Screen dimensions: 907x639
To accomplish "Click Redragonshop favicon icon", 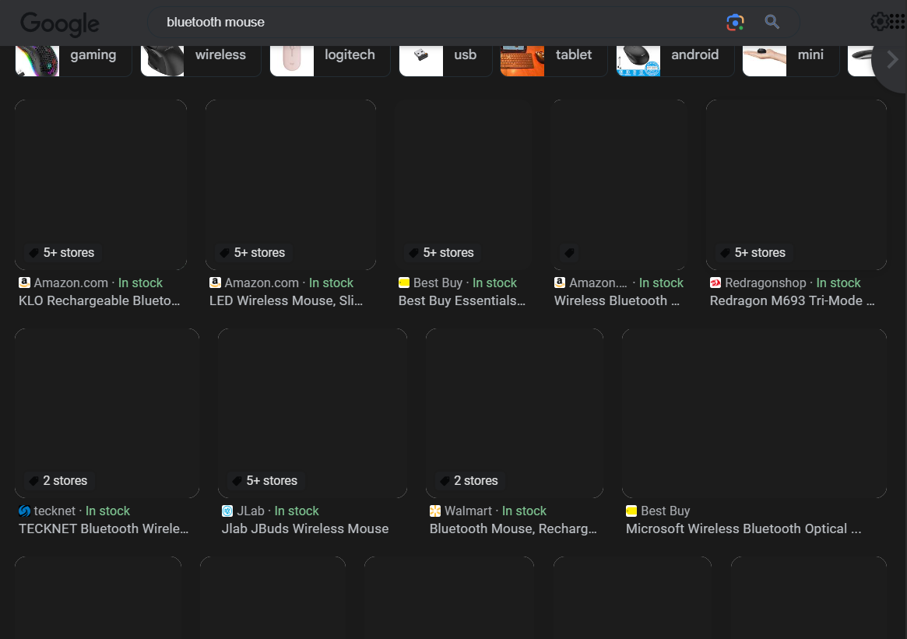I will (x=715, y=283).
